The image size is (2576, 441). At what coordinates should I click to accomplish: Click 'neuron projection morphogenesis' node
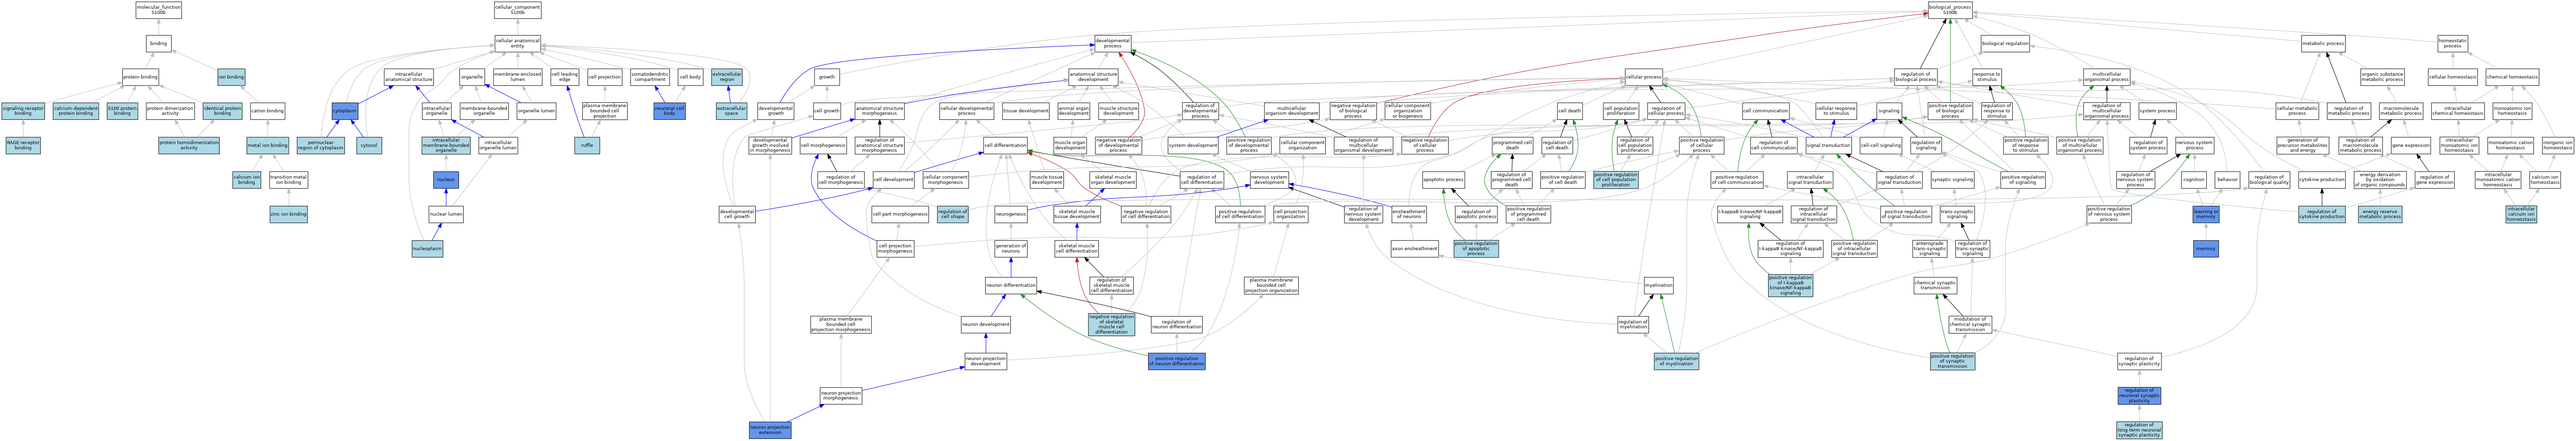(x=841, y=396)
